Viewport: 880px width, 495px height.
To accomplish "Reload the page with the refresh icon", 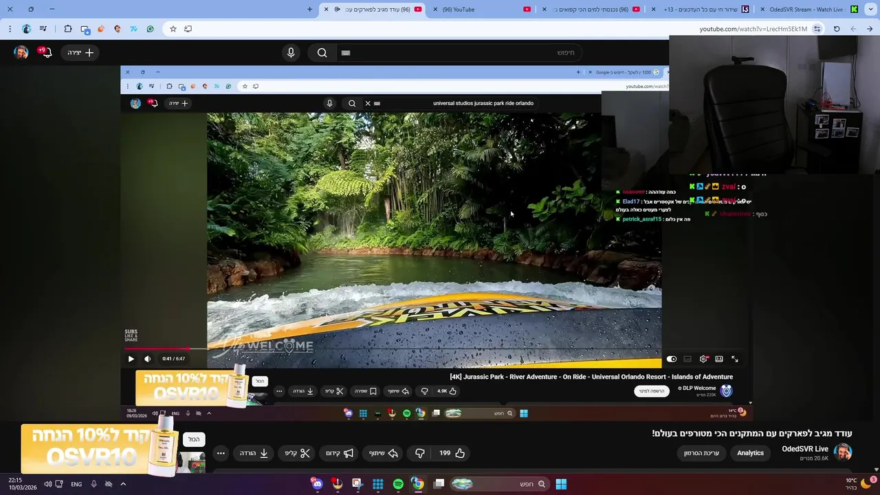I will tap(837, 29).
